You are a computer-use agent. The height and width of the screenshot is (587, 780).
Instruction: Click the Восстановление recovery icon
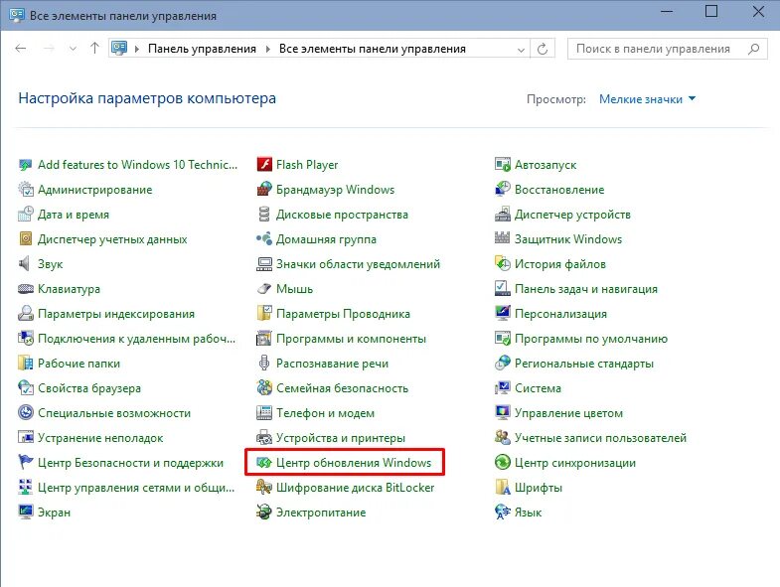coord(503,189)
